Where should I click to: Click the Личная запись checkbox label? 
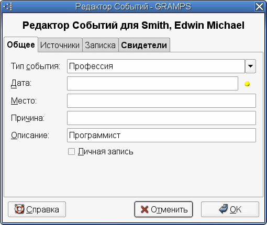(105, 151)
